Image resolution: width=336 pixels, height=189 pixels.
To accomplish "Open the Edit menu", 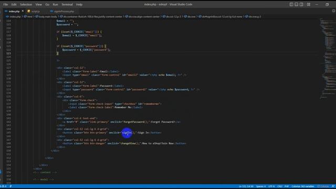I will [14, 4].
